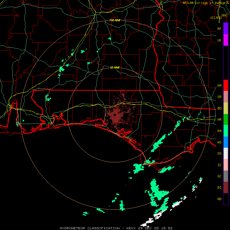Click the radar site center dot
Viewport: 230px width, 230px height.
[115, 115]
